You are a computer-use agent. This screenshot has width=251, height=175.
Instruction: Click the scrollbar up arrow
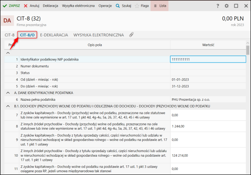point(248,43)
